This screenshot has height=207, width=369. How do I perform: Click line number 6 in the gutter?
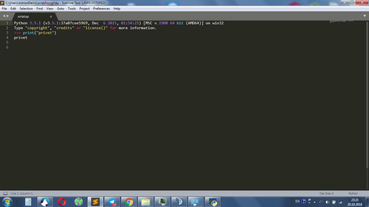point(7,47)
